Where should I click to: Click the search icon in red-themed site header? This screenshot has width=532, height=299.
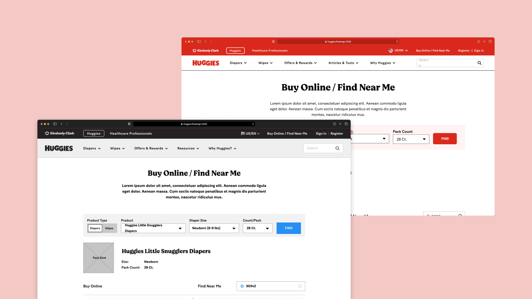479,63
